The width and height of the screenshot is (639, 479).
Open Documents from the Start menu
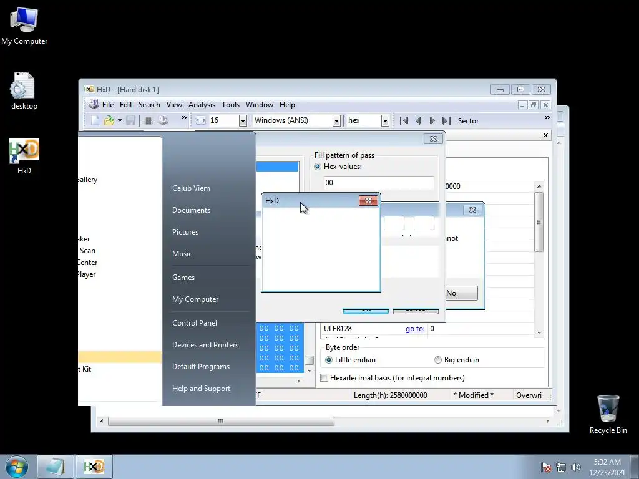[x=191, y=210]
